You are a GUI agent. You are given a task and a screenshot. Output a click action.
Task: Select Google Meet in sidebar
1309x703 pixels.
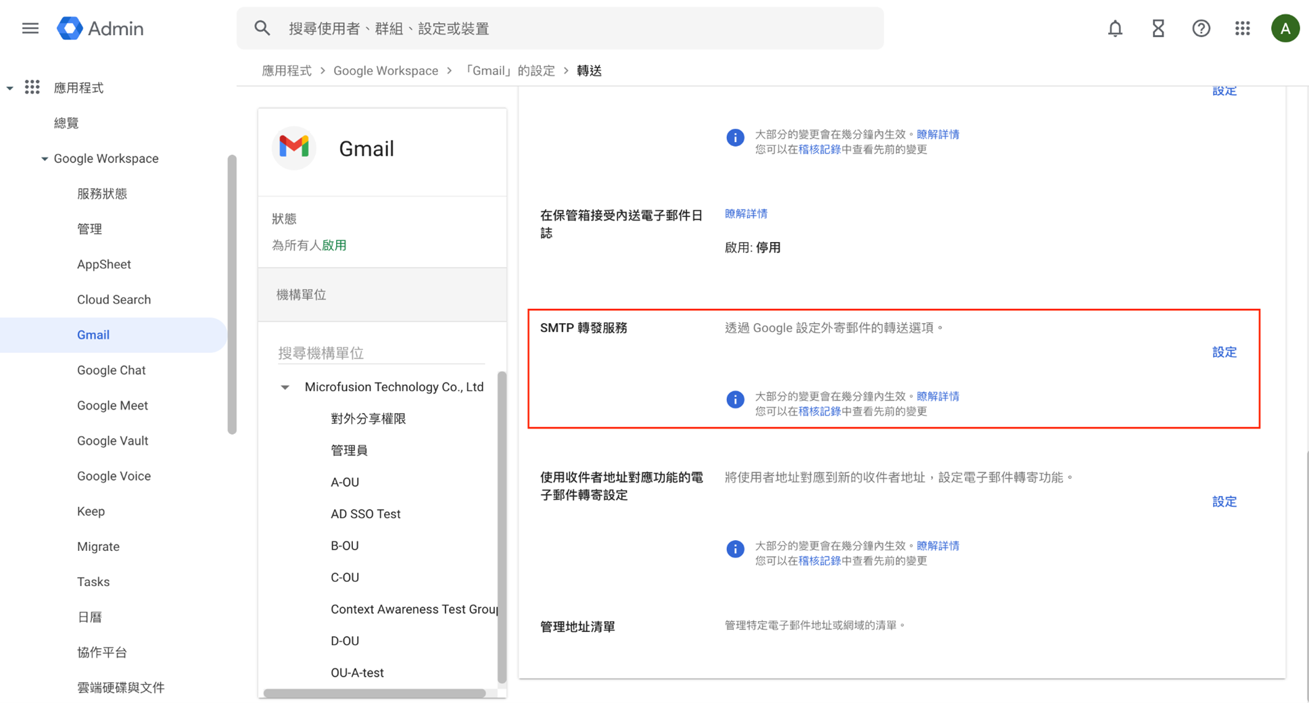coord(112,406)
